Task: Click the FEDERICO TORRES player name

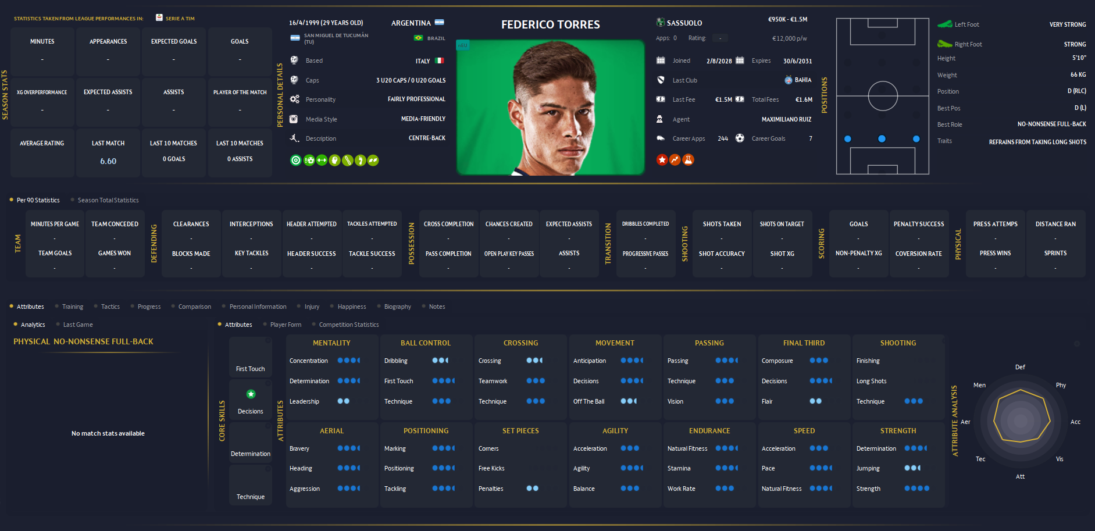Action: coord(551,24)
